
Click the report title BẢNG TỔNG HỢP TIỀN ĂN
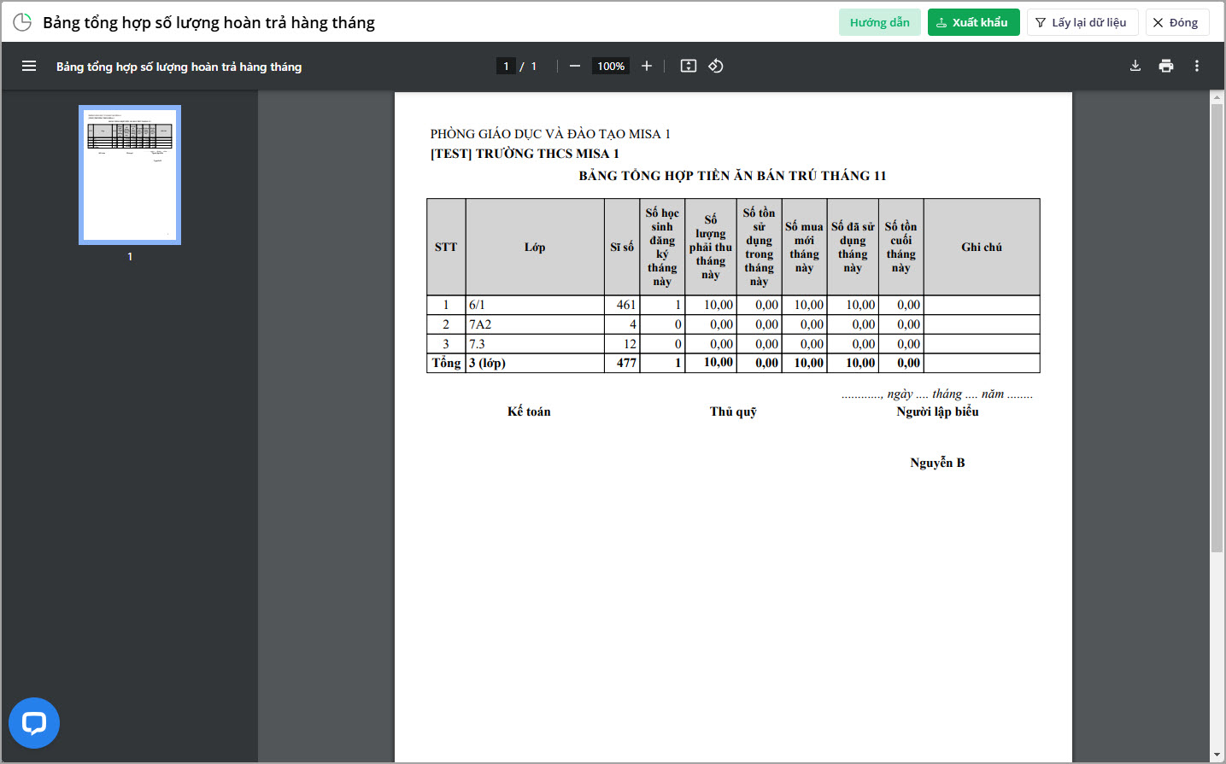pyautogui.click(x=733, y=176)
